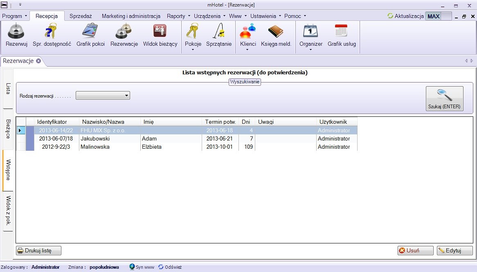The width and height of the screenshot is (477, 272).
Task: Sort by Termin potw. column header
Action: (220, 122)
